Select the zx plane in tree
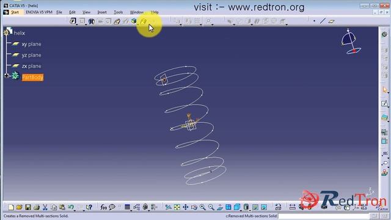Viewport: 391px width, 220px height. click(x=31, y=66)
